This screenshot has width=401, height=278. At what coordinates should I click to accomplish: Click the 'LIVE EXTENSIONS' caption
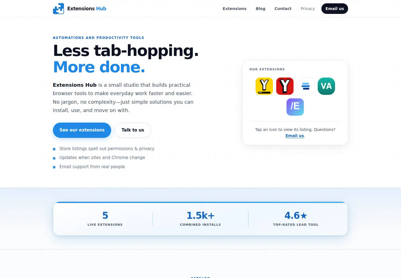tap(105, 225)
